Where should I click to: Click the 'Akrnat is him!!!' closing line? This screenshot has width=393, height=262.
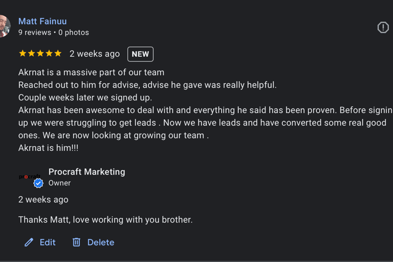[x=49, y=148]
